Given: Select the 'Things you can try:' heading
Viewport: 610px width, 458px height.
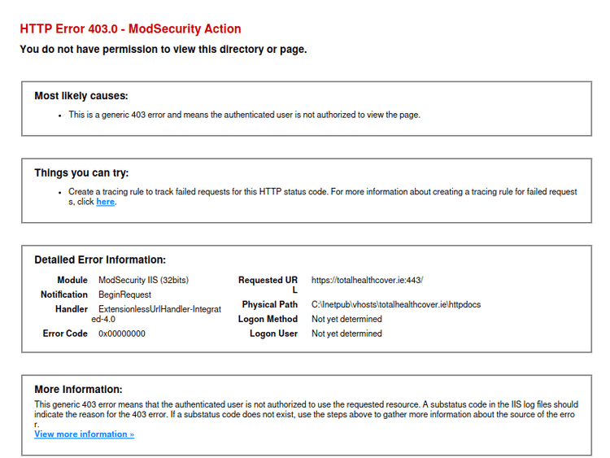Looking at the screenshot, I should click(81, 173).
